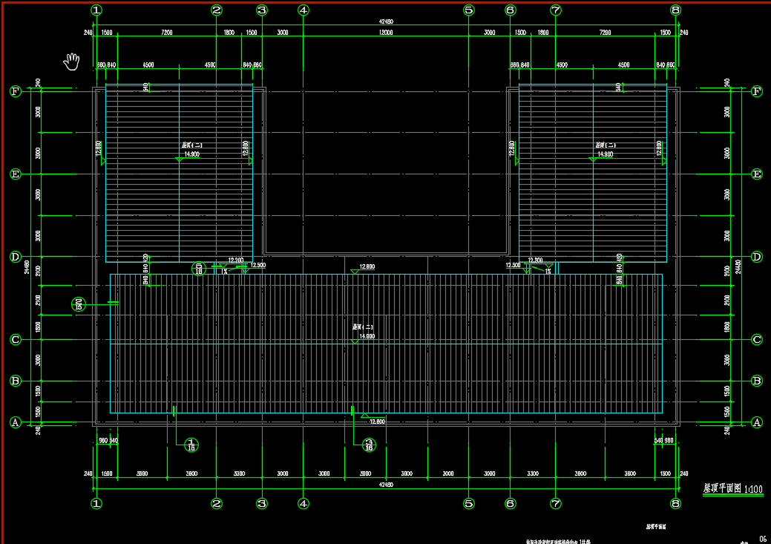Select the 14.000 elevation label on lower roof
The height and width of the screenshot is (544, 771).
[366, 336]
